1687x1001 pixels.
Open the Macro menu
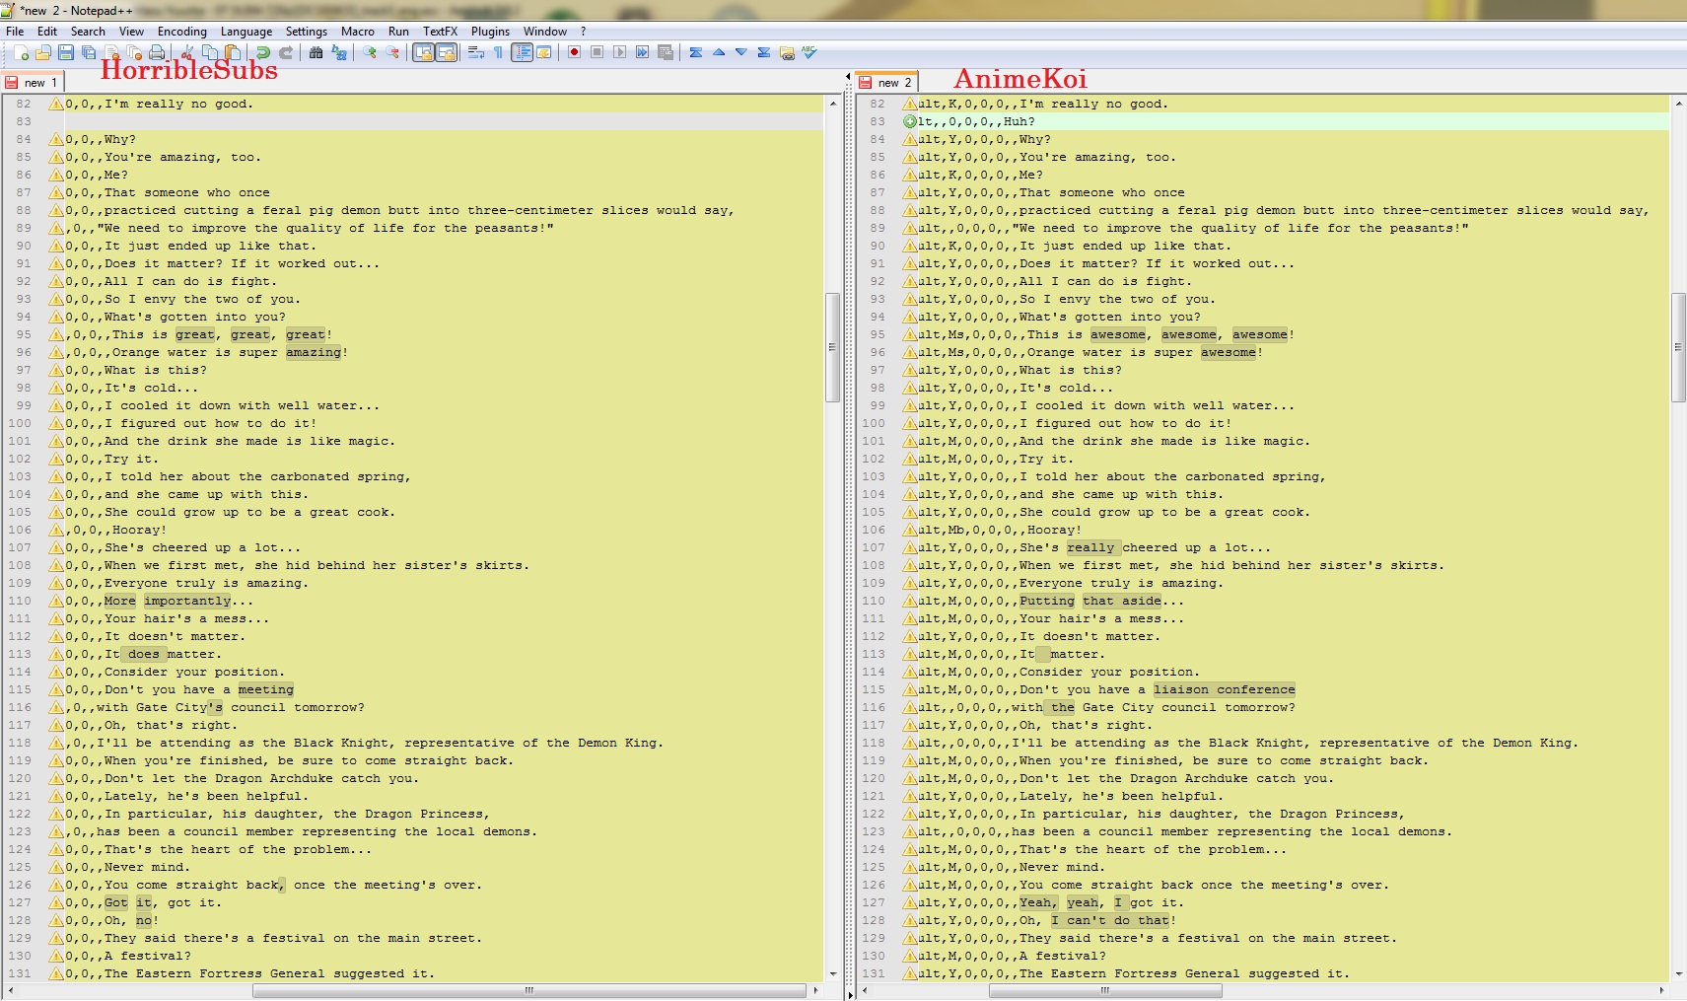(358, 32)
